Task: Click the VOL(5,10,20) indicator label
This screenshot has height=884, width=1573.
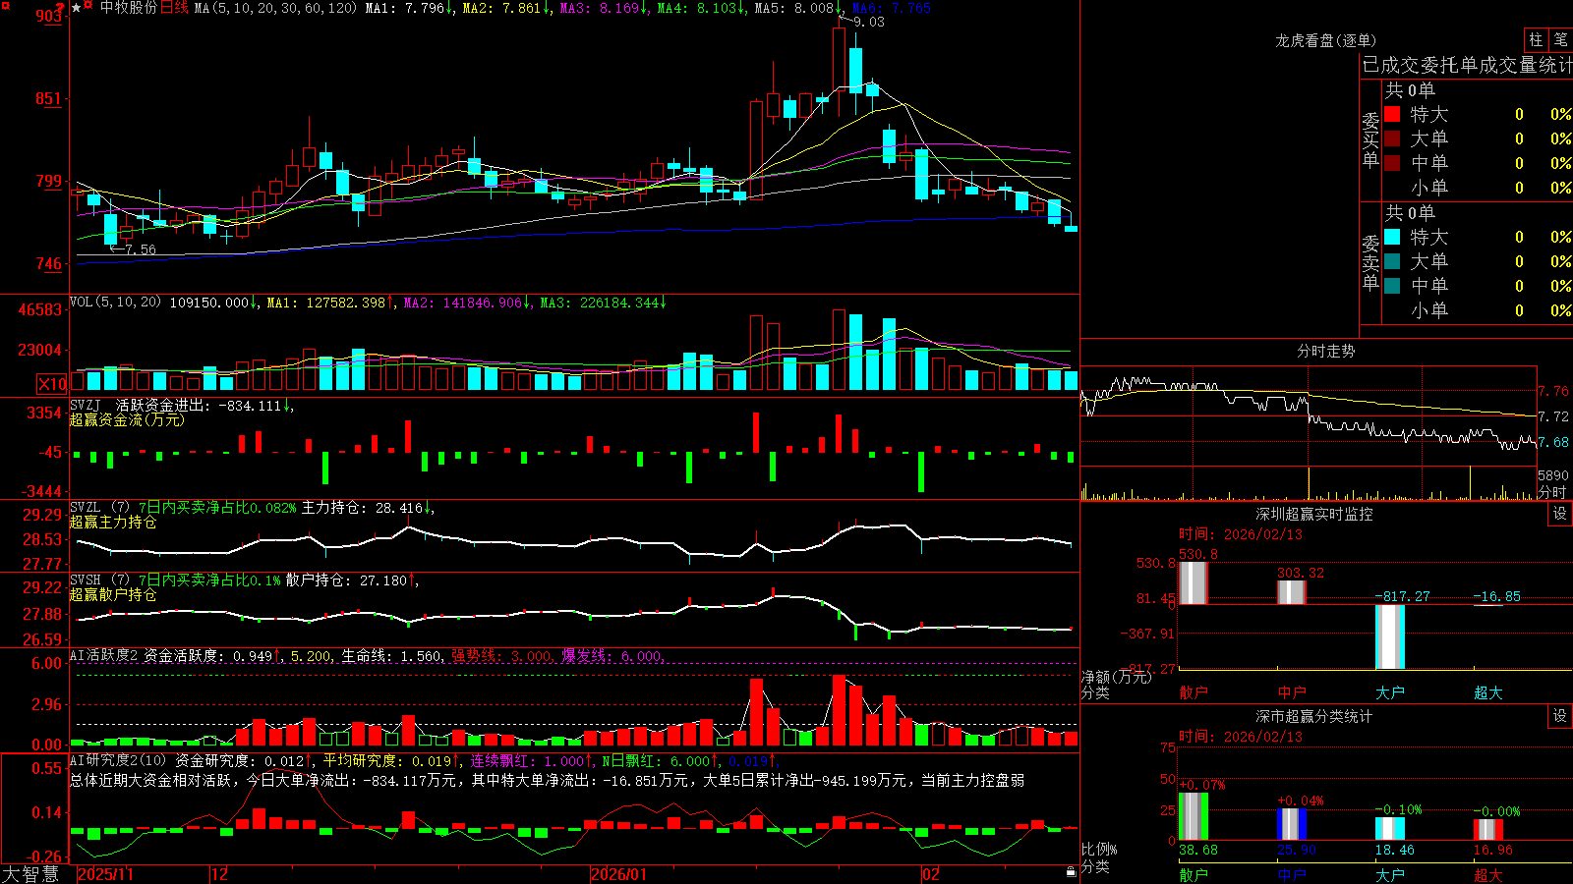Action: 116,303
